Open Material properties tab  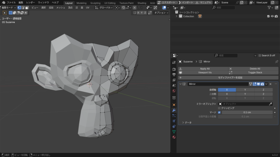(174, 137)
